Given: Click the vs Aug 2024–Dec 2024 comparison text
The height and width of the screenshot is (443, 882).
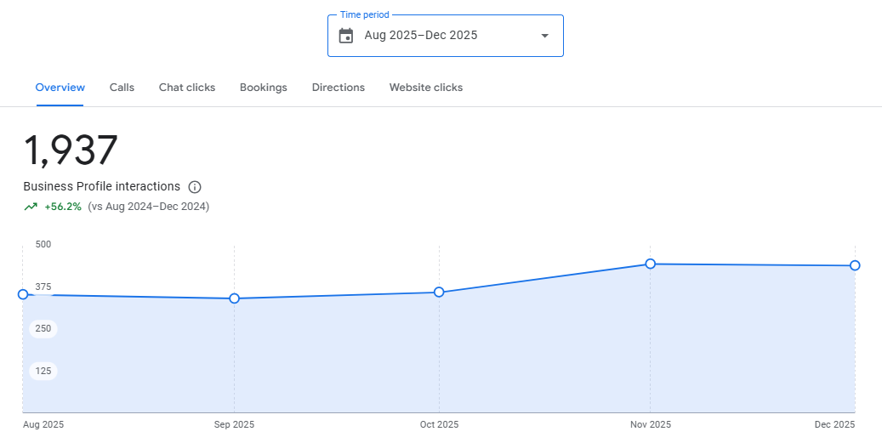Looking at the screenshot, I should tap(149, 207).
